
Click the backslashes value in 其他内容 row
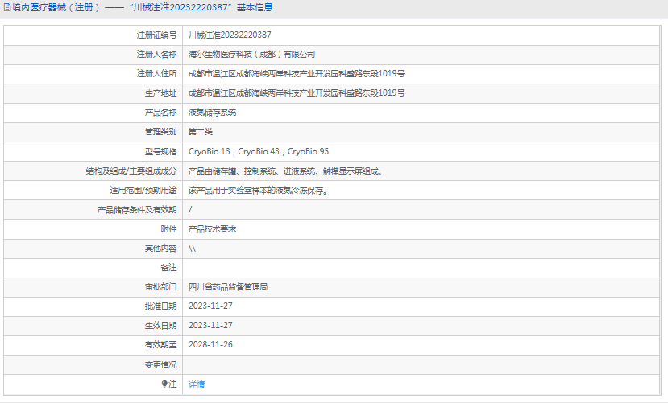coord(192,249)
